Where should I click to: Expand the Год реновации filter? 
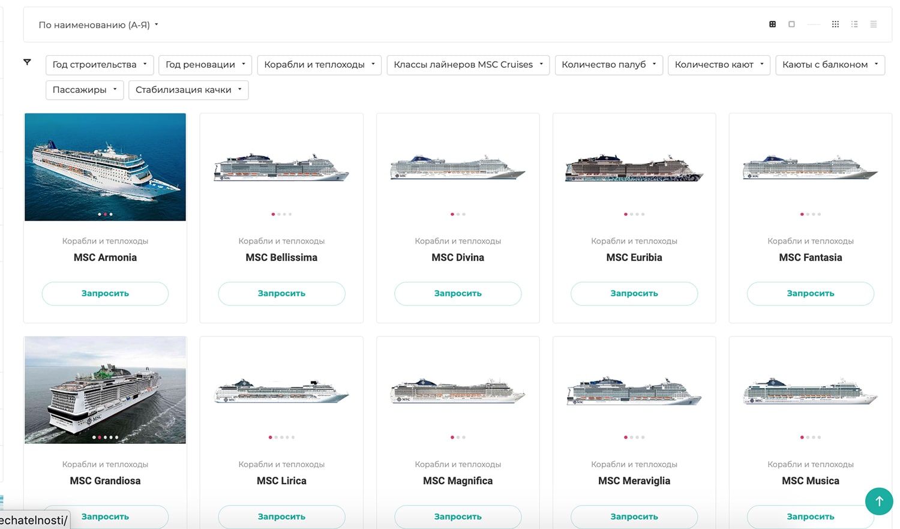[205, 65]
